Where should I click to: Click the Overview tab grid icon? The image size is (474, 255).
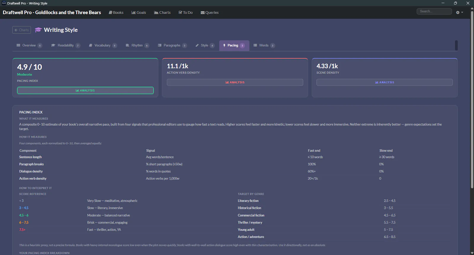pyautogui.click(x=18, y=45)
